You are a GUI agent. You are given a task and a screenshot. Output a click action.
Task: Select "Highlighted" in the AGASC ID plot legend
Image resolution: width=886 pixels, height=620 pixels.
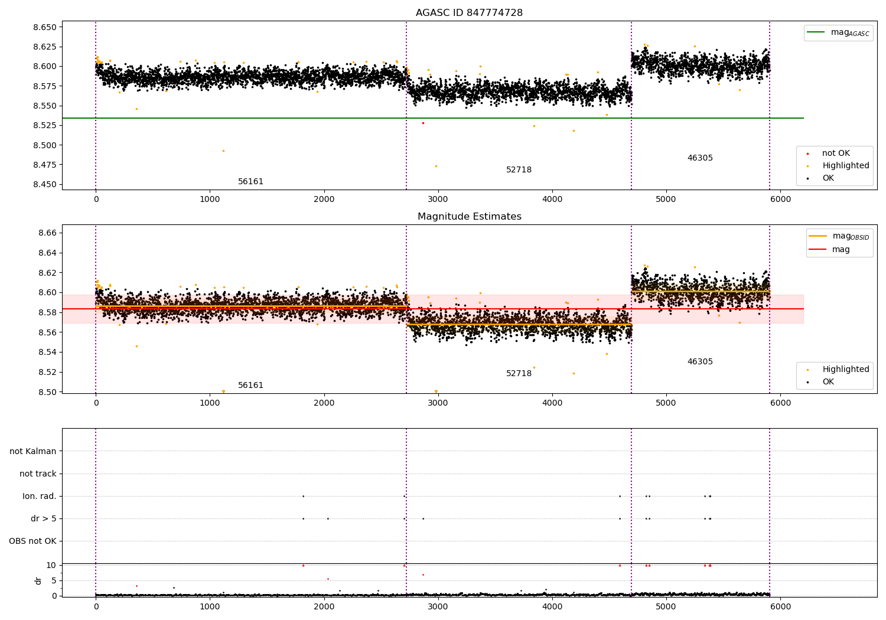pyautogui.click(x=846, y=166)
